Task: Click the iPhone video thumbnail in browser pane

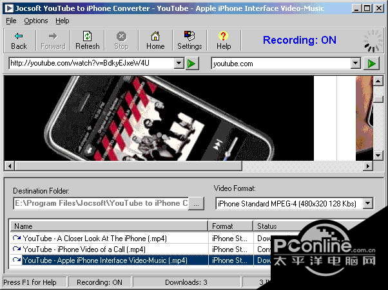Action: tap(159, 118)
